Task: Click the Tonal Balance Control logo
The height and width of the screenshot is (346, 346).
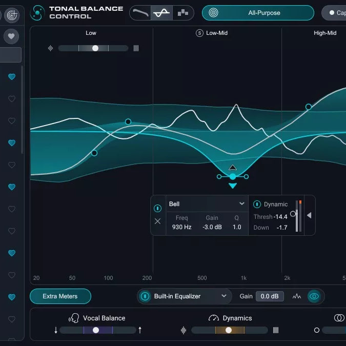Action: click(37, 13)
